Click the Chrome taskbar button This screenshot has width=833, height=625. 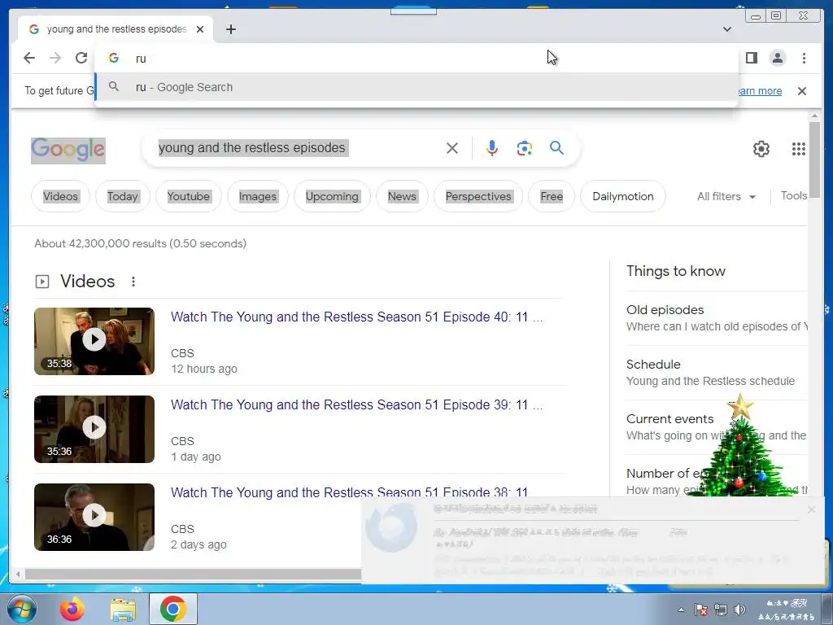173,609
